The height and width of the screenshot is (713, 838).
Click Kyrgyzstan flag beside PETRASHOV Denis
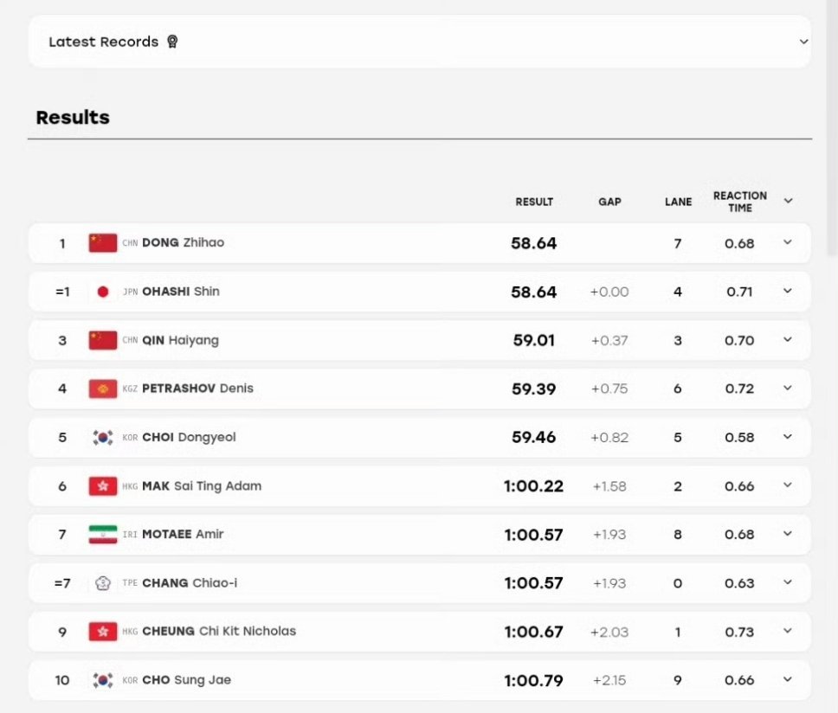tap(103, 389)
